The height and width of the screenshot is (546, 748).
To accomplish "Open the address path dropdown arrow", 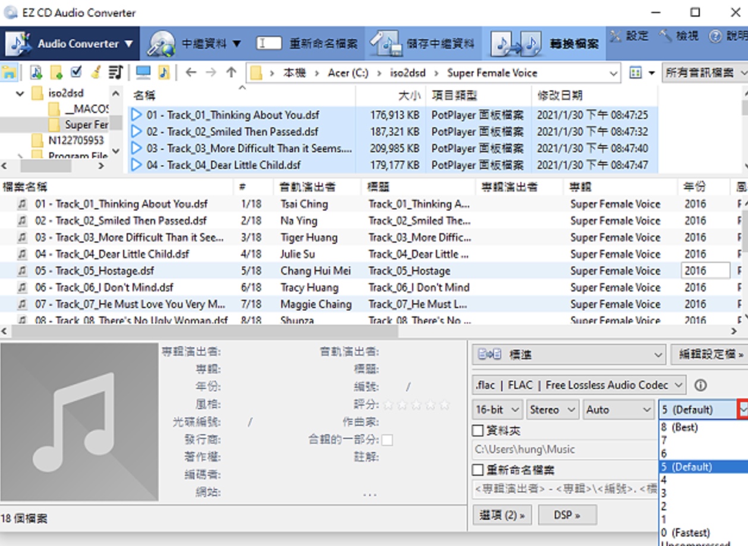I will tap(614, 74).
